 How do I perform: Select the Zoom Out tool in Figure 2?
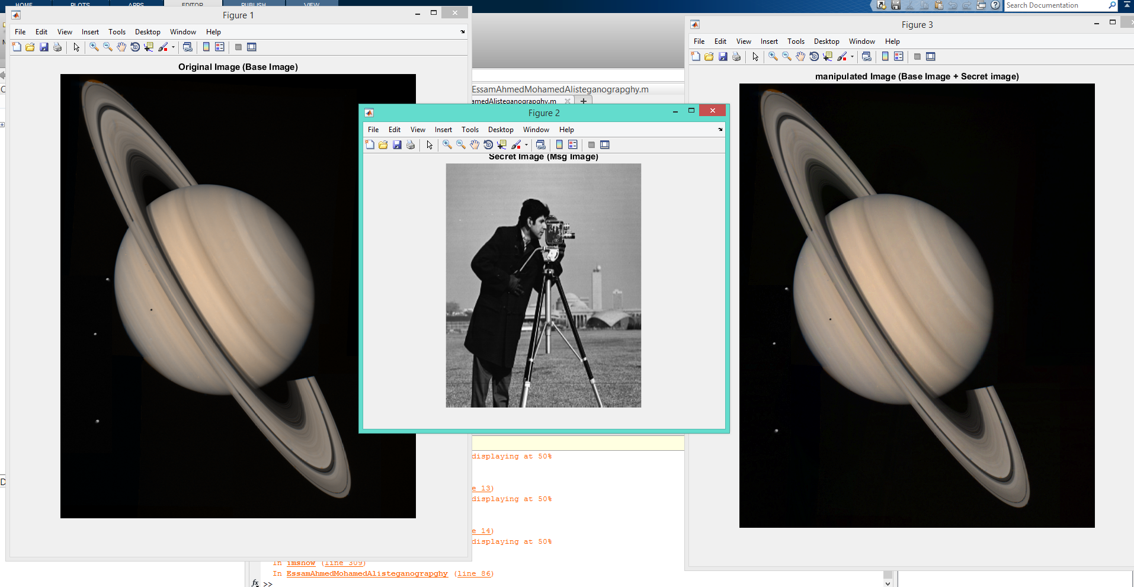pos(460,145)
